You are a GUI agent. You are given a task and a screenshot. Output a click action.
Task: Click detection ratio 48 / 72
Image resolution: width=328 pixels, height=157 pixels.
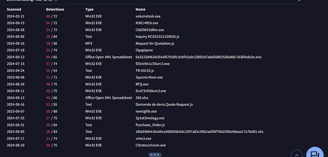[x=52, y=16]
